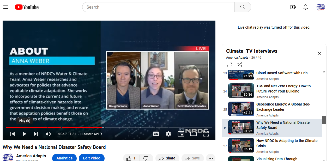Screen dimensions: 332x161
Task: Open channel avatar beside the video title
Action: pyautogui.click(x=8, y=157)
